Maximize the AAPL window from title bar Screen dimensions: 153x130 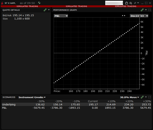(x=146, y=3)
